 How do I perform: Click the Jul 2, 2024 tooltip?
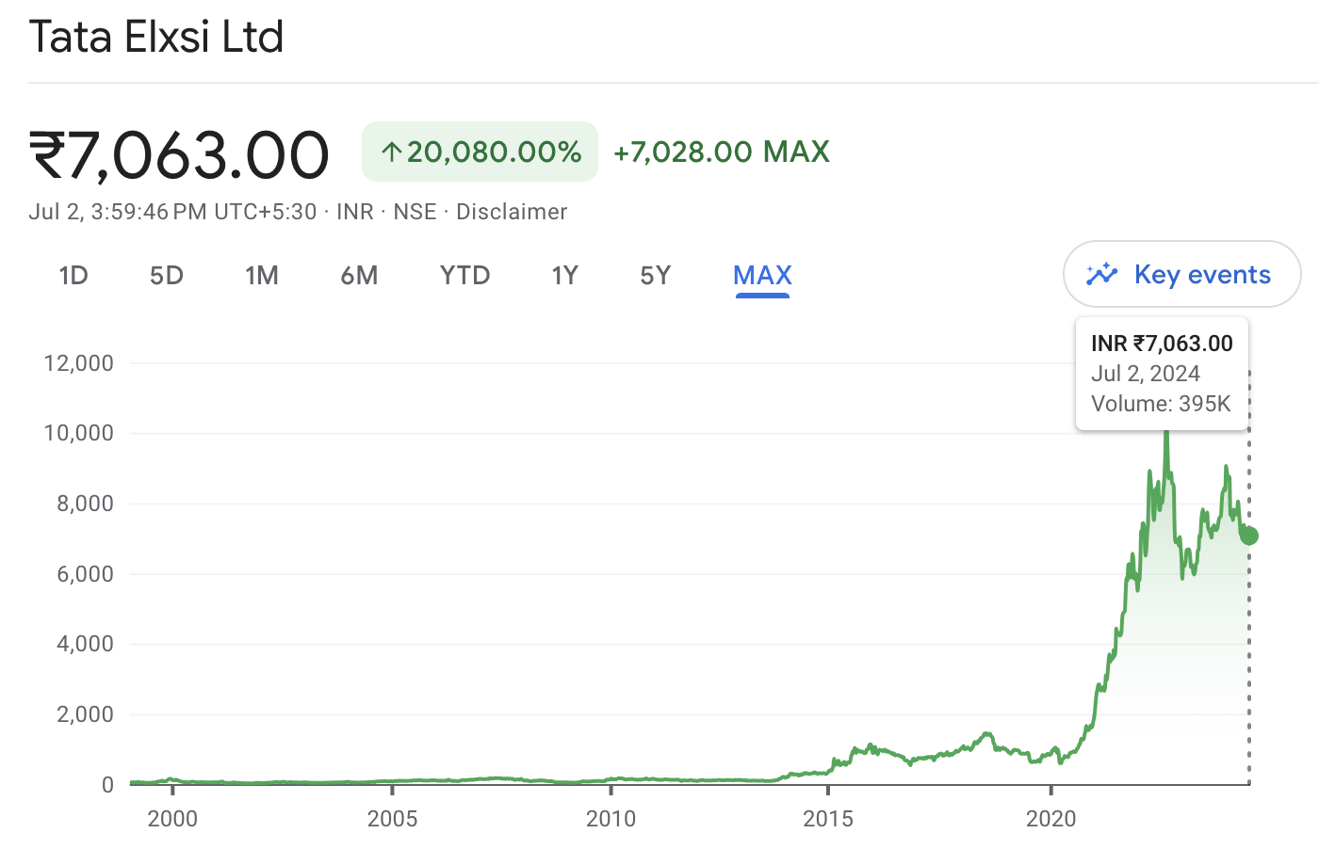1146,374
